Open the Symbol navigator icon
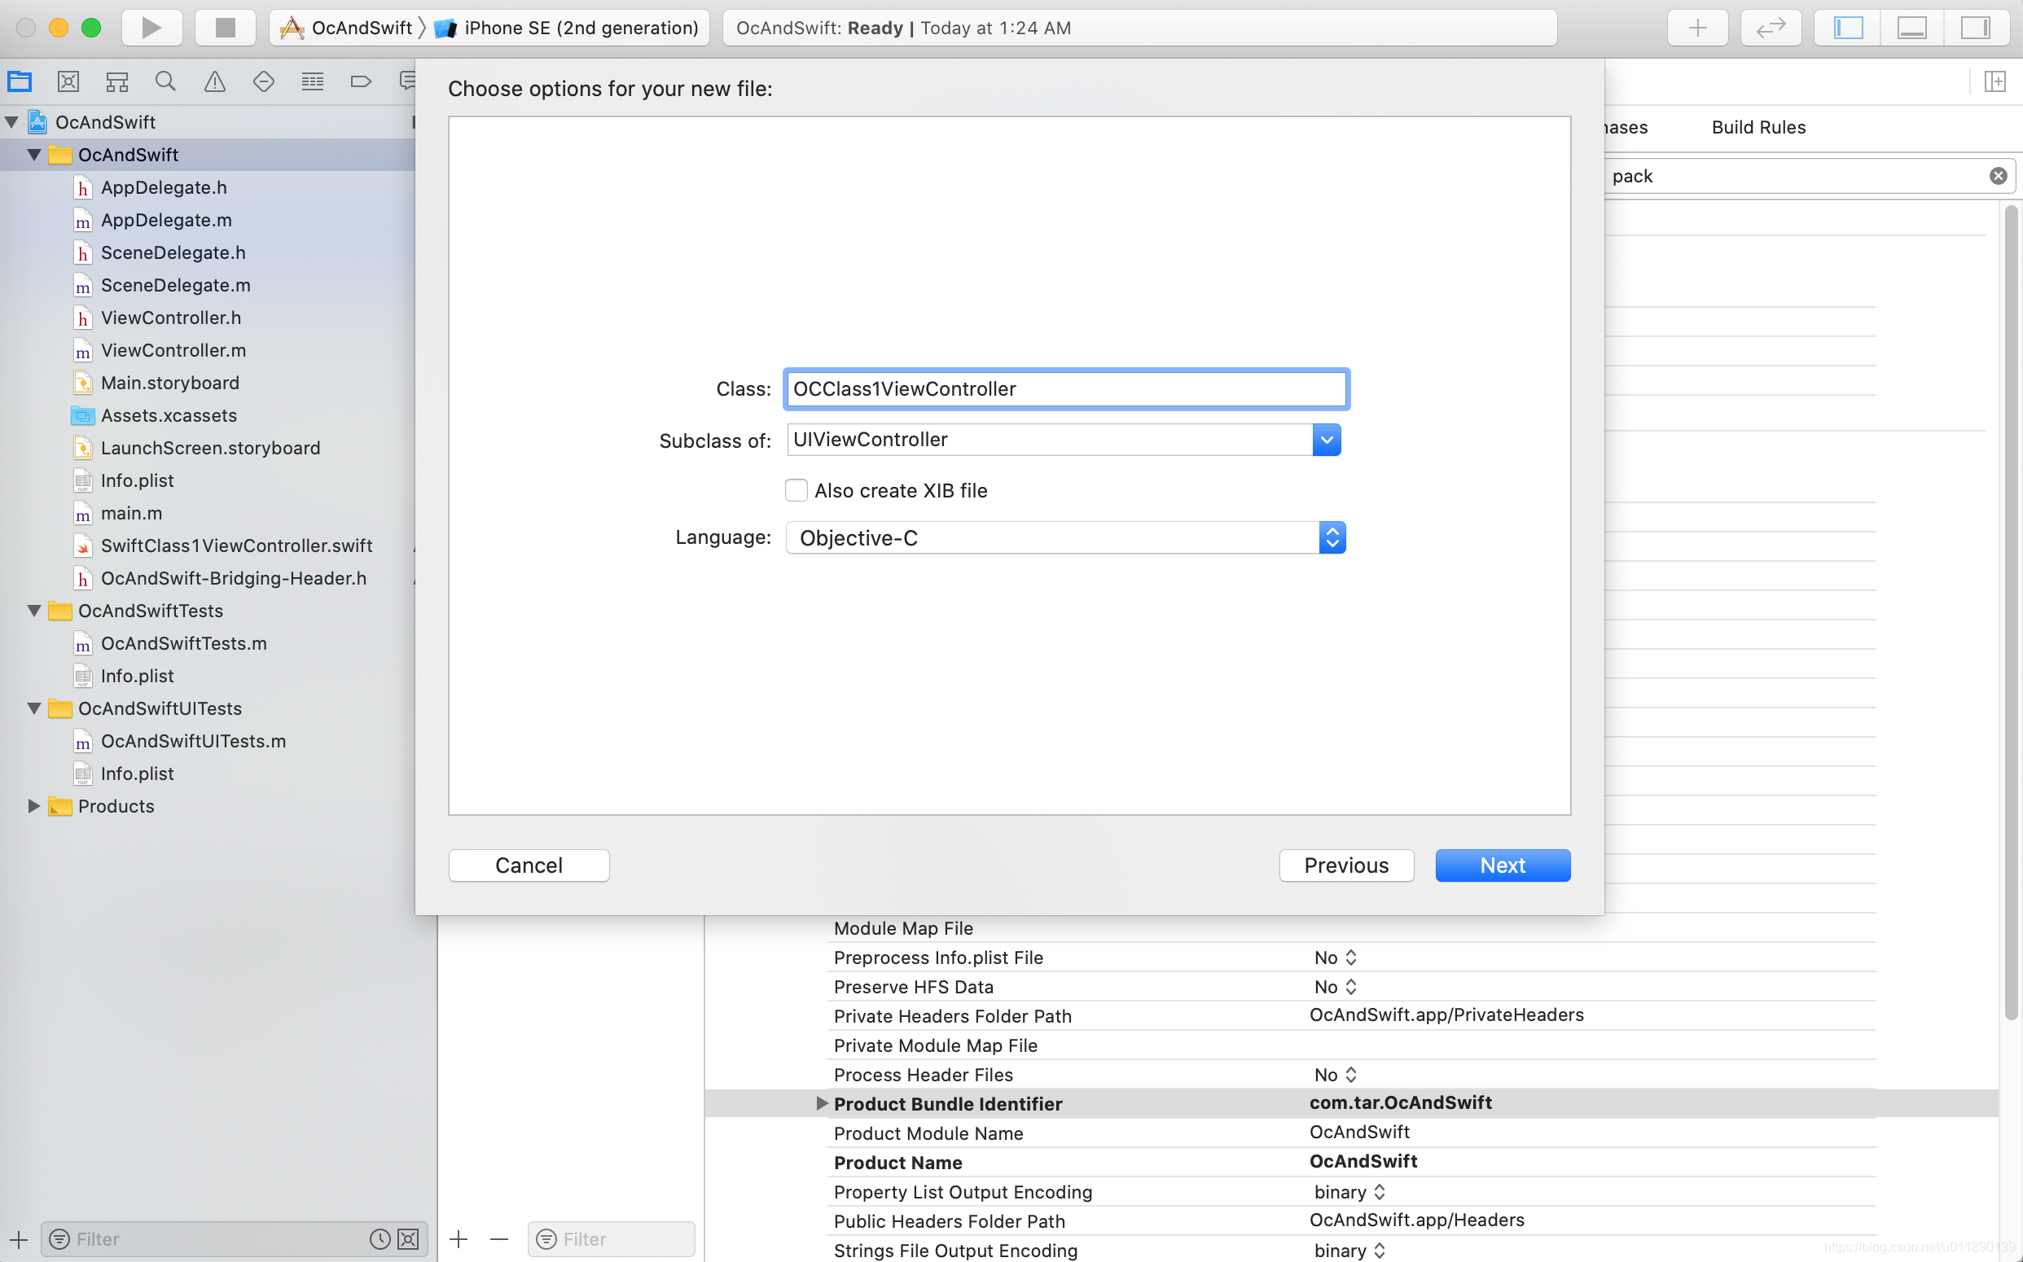Screen dimensions: 2023x1262 click(117, 81)
